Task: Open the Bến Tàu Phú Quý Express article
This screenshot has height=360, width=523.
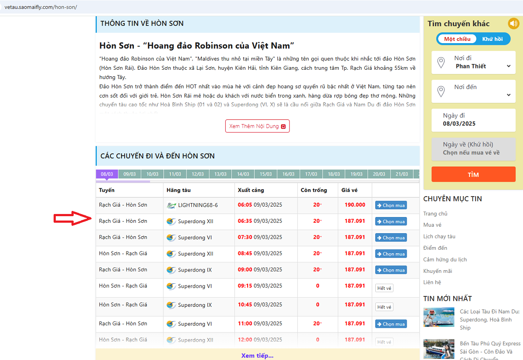Action: point(490,351)
